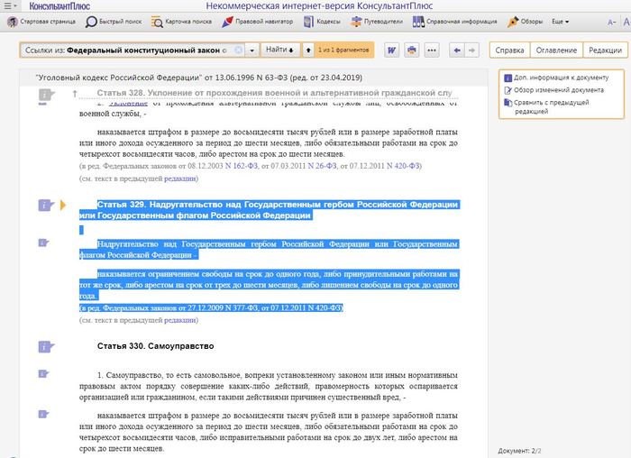Jump to the previous found fragment (up arrow)
This screenshot has width=631, height=458.
(x=309, y=50)
